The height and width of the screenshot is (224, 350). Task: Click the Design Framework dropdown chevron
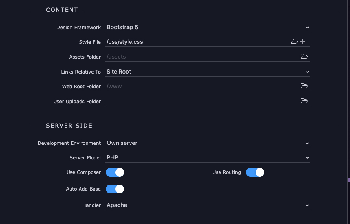(x=307, y=28)
